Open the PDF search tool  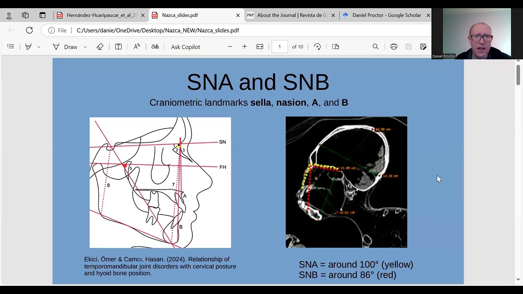click(375, 47)
